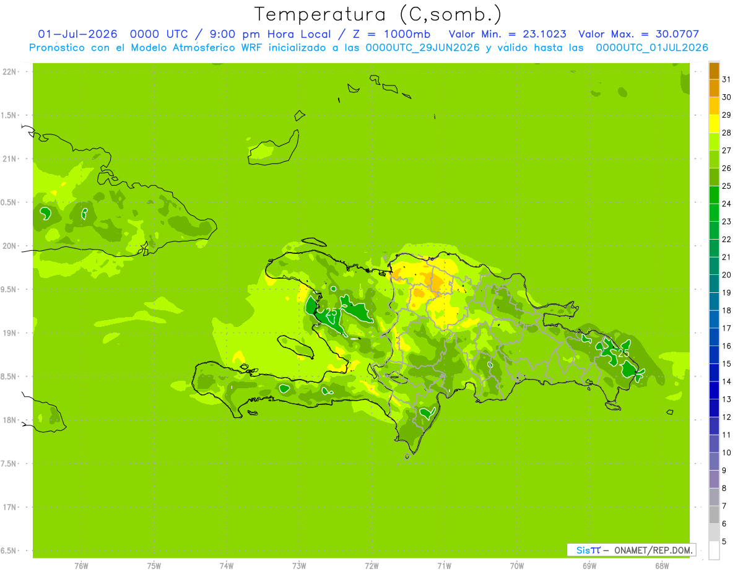Pick the color swatch between 30 and 31

[x=714, y=89]
